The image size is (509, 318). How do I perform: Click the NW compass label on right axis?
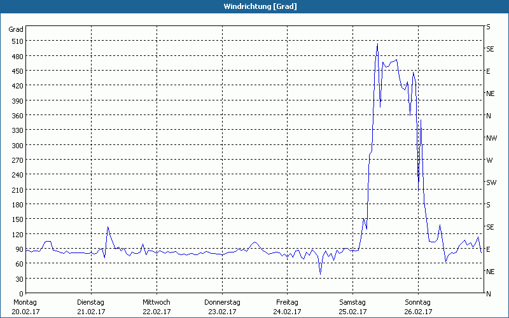491,138
